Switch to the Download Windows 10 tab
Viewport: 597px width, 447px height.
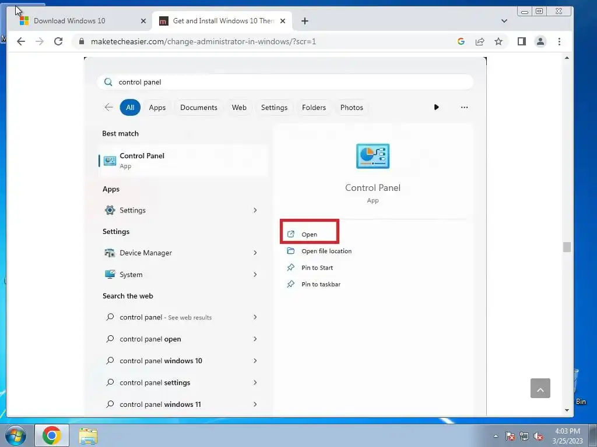(x=82, y=21)
